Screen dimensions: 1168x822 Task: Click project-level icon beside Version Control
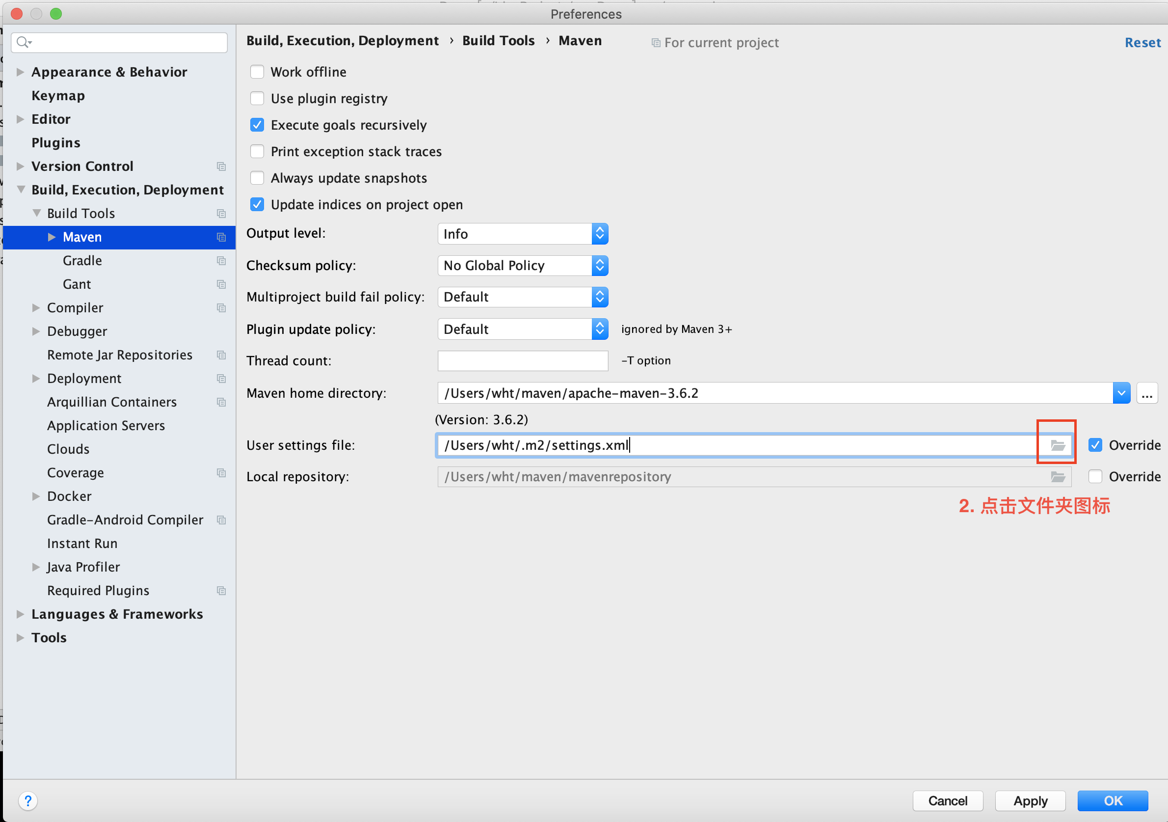coord(221,166)
